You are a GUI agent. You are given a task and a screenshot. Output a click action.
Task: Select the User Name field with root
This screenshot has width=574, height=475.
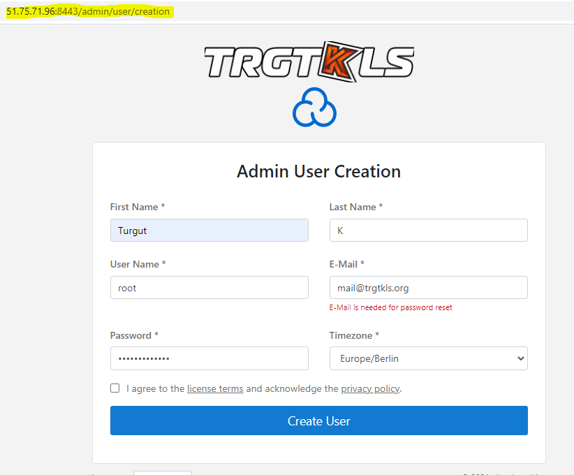[x=209, y=288]
